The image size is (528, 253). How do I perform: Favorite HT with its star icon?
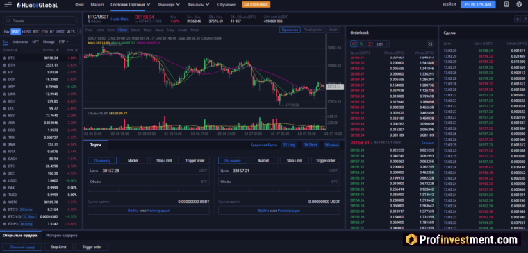coord(4,72)
